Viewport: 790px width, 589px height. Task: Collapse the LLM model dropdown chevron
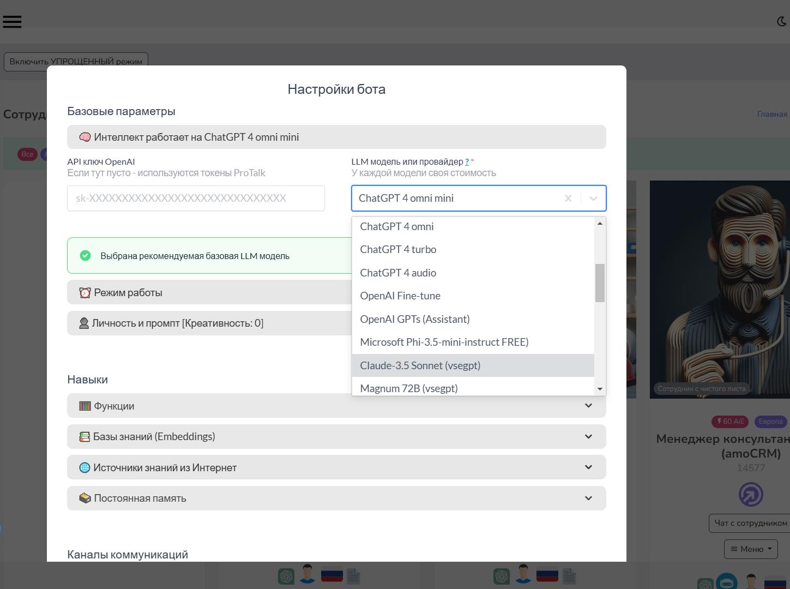tap(593, 199)
